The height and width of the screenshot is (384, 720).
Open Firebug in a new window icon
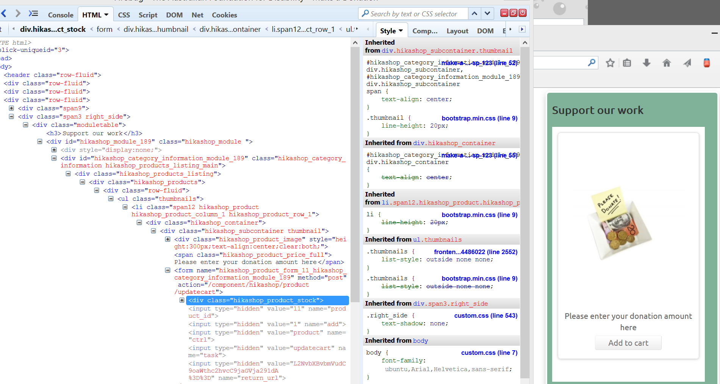coord(513,13)
